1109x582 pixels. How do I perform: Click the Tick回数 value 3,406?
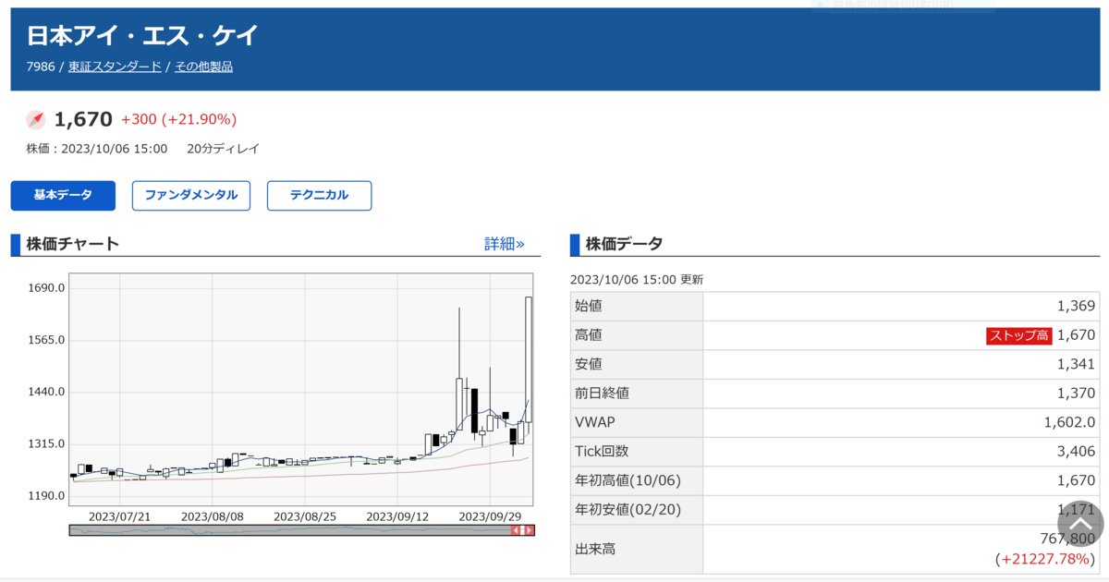click(1077, 452)
